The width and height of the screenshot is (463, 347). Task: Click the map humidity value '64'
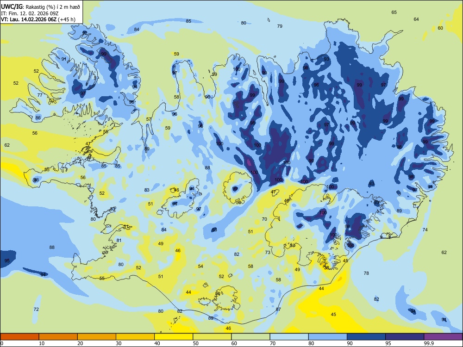[416, 19]
